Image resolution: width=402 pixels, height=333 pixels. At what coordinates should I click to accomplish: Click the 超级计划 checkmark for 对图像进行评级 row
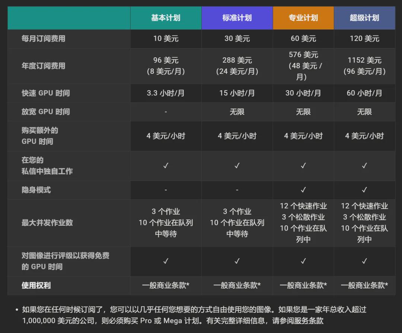(364, 261)
